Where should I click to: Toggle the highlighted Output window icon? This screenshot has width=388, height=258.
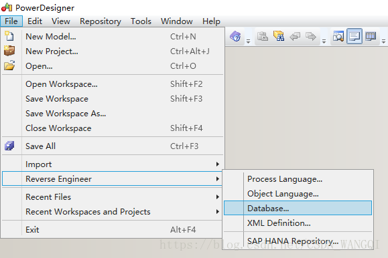click(354, 36)
